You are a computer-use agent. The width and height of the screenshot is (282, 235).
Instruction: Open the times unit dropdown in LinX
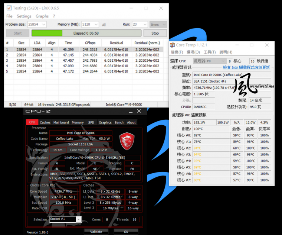pos(158,24)
